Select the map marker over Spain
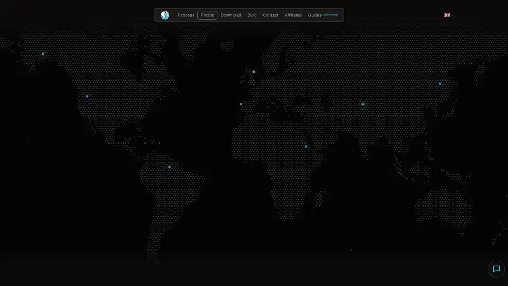The height and width of the screenshot is (286, 508). pos(241,104)
